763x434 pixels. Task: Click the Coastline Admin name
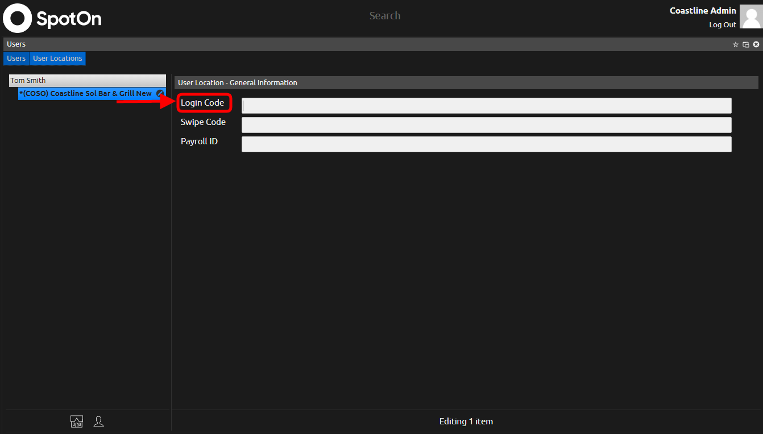click(703, 11)
